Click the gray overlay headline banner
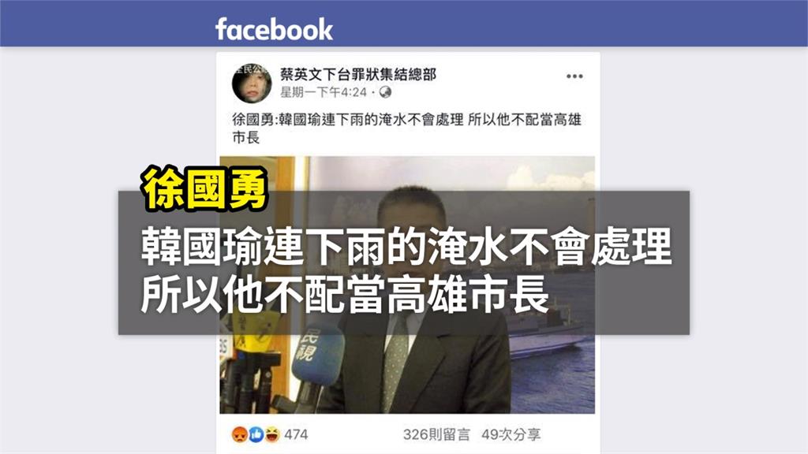Image resolution: width=808 pixels, height=454 pixels. pos(403,262)
